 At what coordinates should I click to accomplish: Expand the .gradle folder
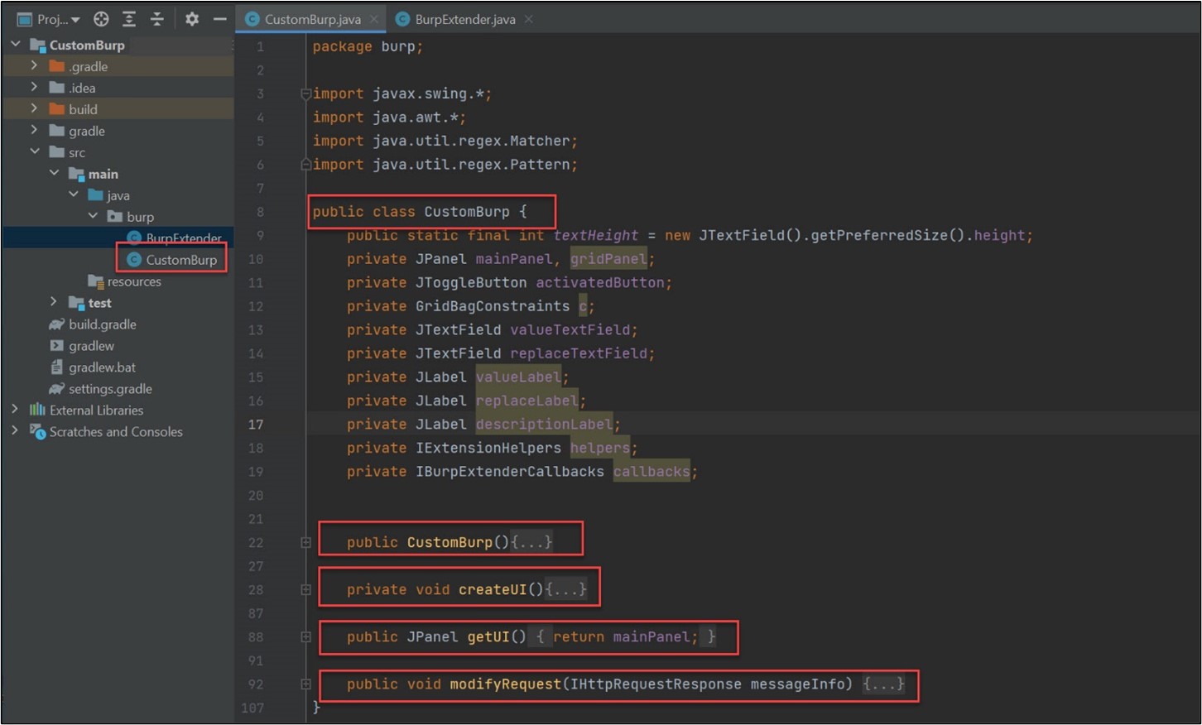coord(34,65)
